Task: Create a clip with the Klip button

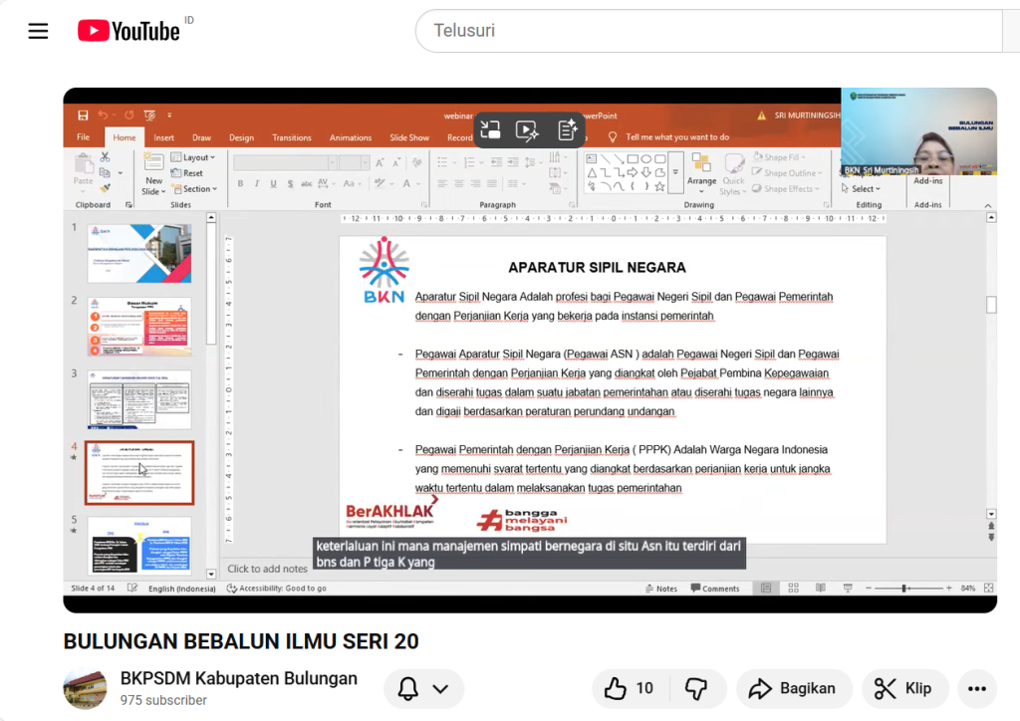Action: pos(902,688)
